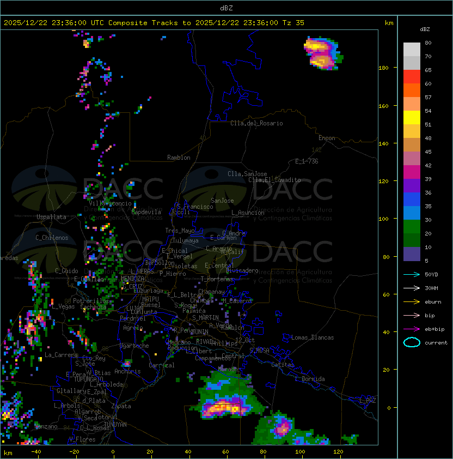
Task: Click the S_Francisco label
Action: [195, 207]
